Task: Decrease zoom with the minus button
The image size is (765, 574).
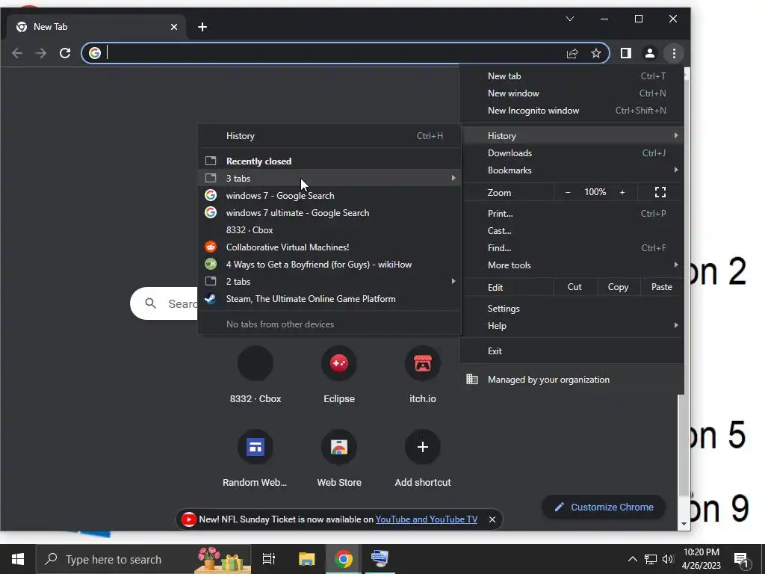Action: coord(568,192)
